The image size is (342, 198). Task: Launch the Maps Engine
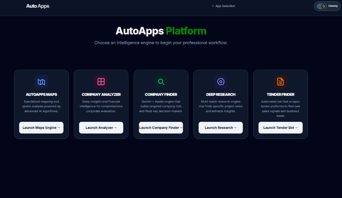[x=41, y=128]
